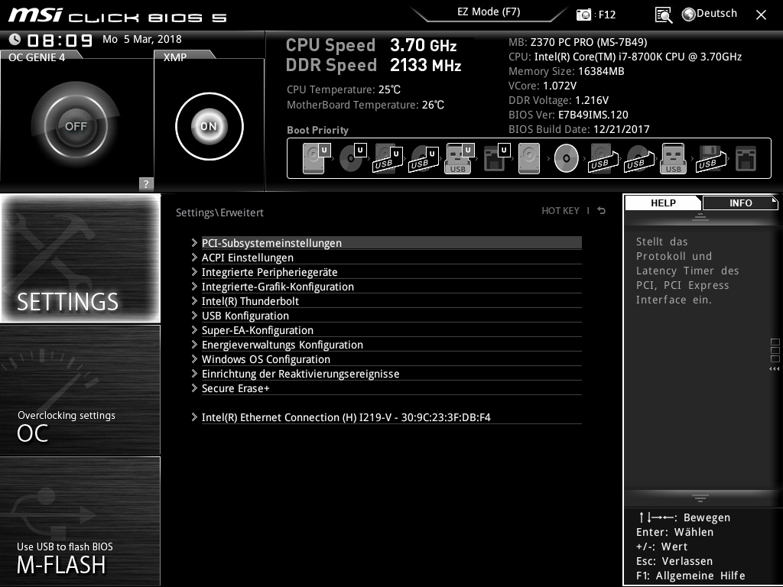783x587 pixels.
Task: Click the help panel top scroll handle
Action: tap(700, 216)
